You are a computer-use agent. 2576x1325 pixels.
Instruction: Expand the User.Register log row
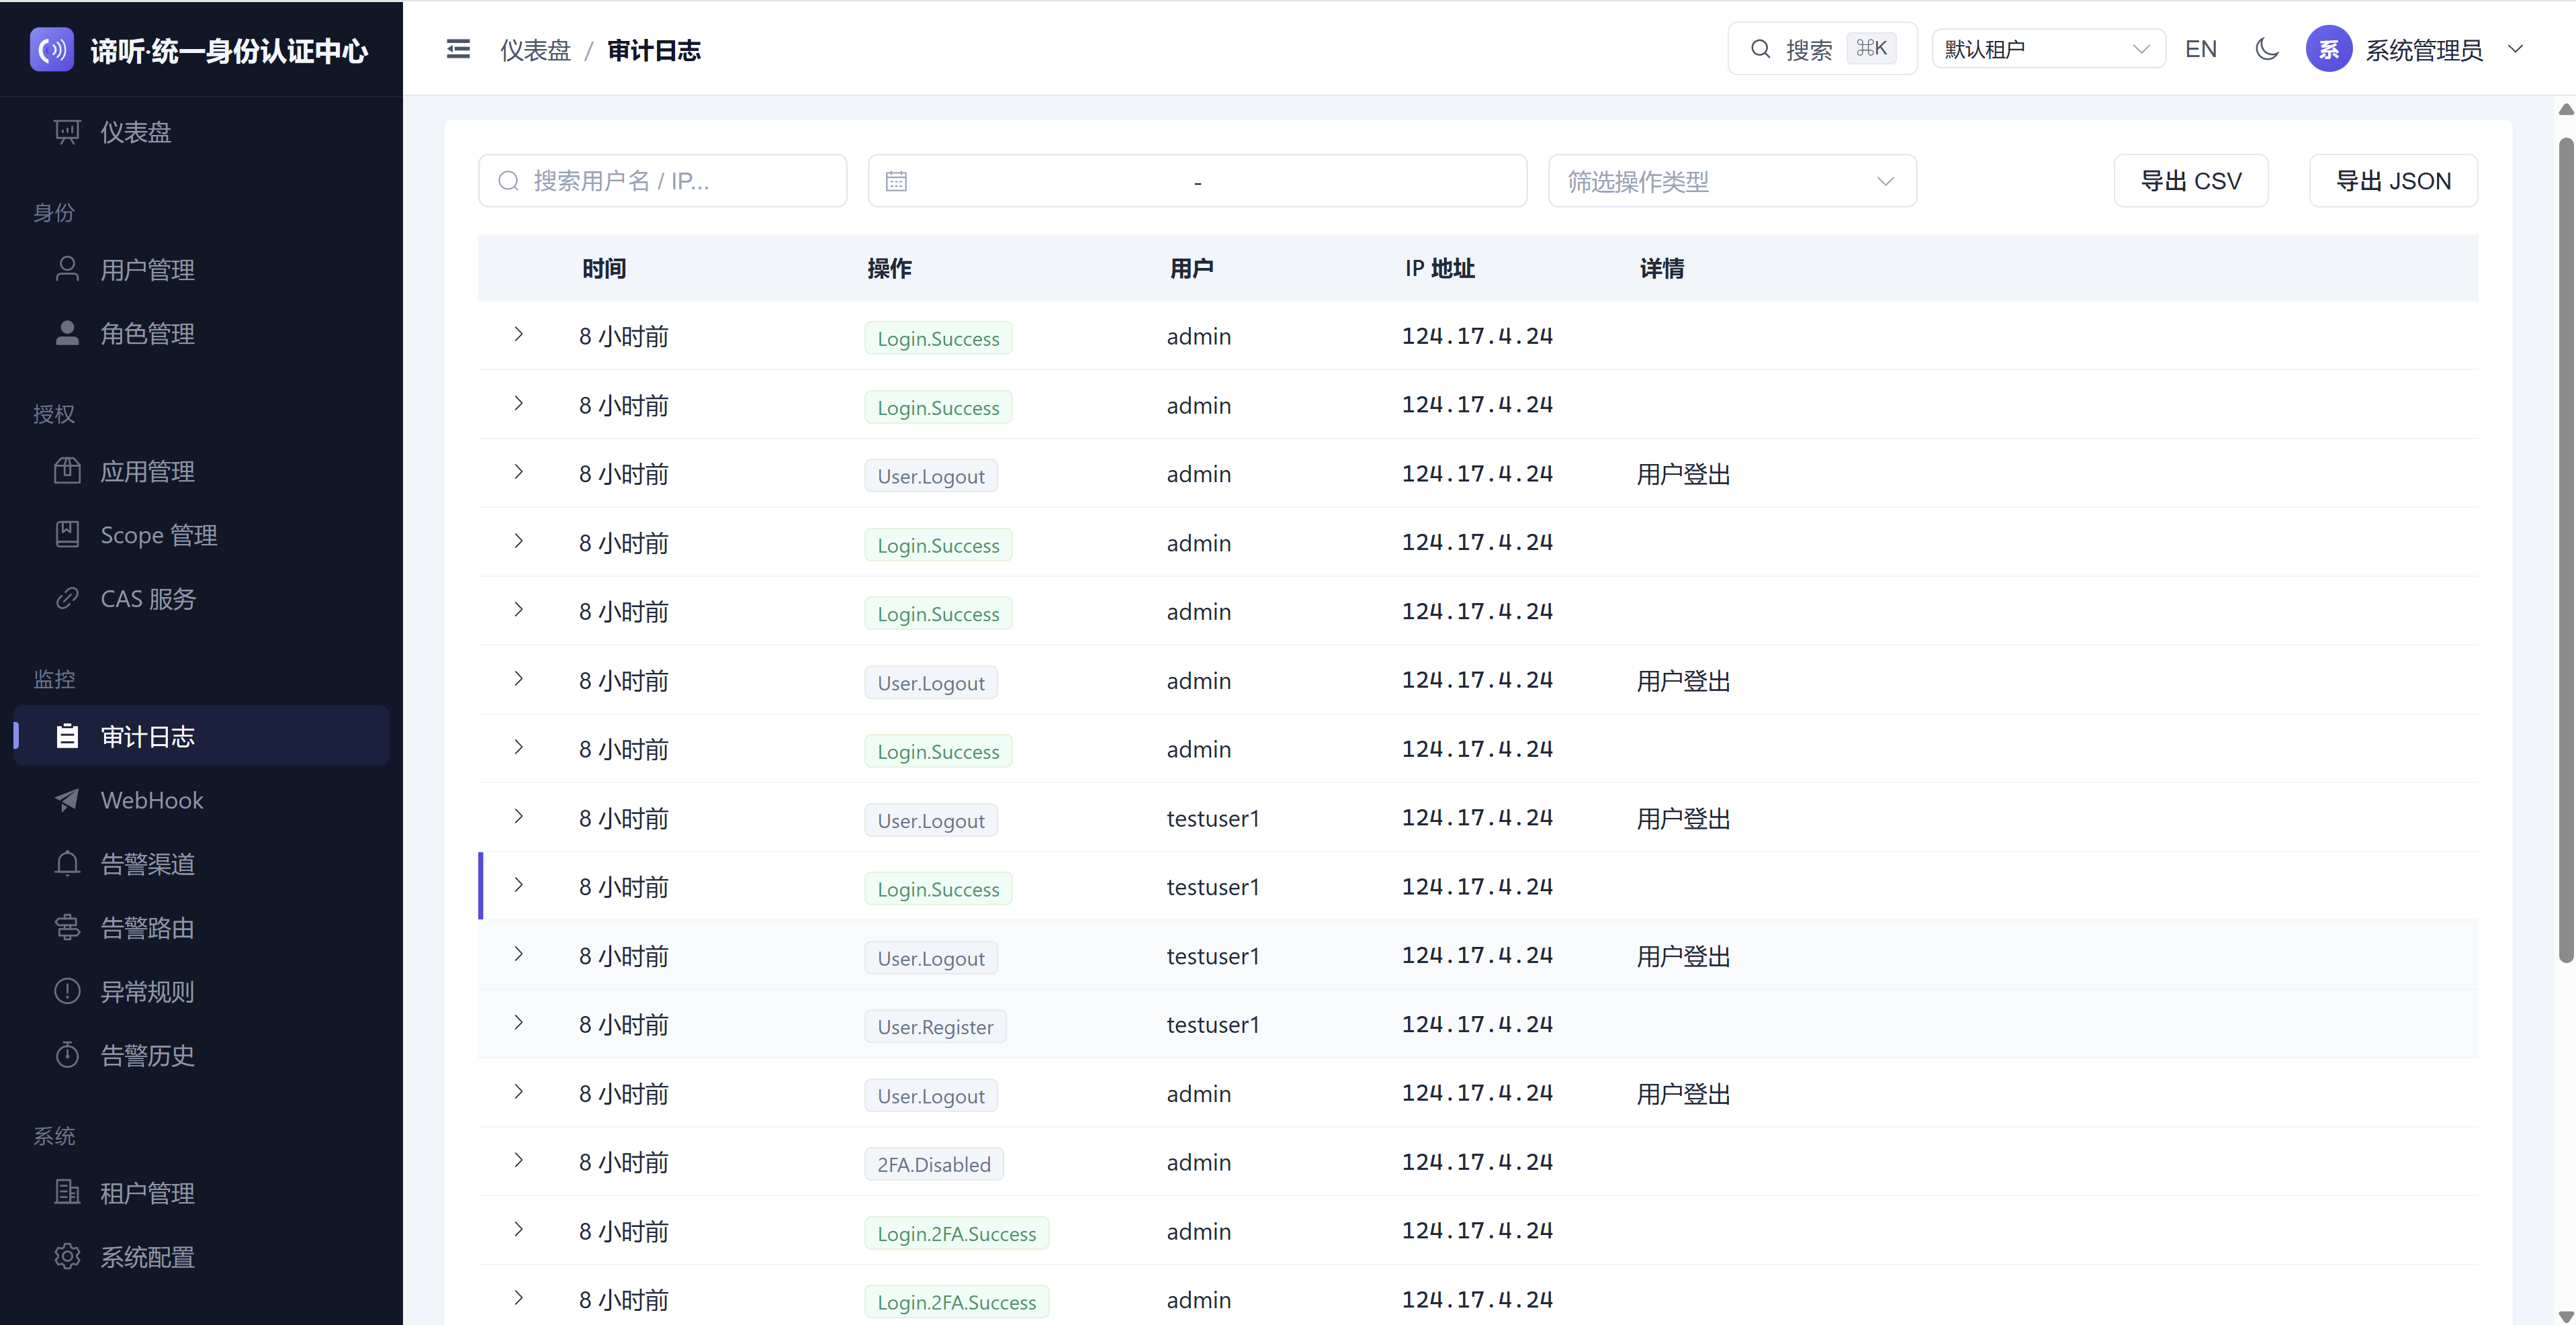click(x=518, y=1023)
